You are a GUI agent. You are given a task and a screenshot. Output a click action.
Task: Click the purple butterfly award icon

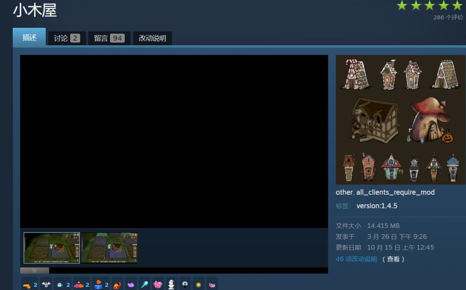point(130,285)
